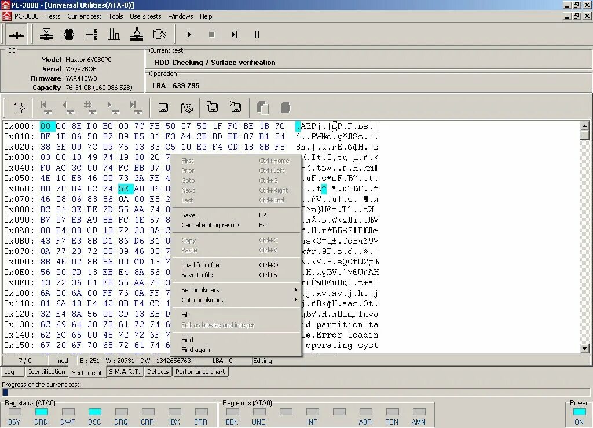This screenshot has height=428, width=593.
Task: Stop the current test with the square button
Action: tap(212, 34)
